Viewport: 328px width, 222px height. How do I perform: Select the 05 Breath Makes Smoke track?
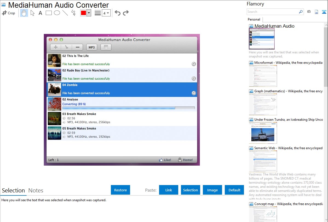tap(122, 133)
